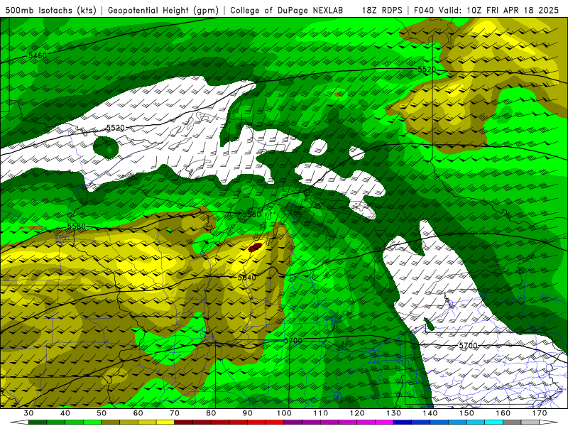The image size is (568, 426).
Task: Select the 5580 contour label above the yellow jet streak
Action: point(77,226)
